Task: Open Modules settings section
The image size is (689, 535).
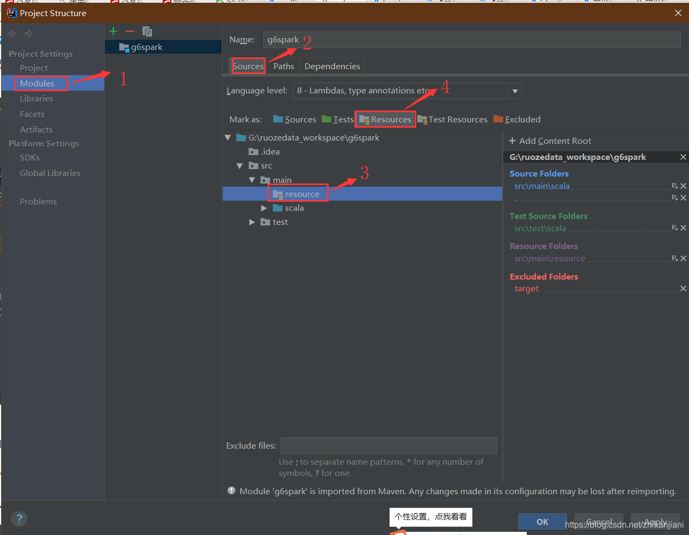Action: click(x=37, y=83)
